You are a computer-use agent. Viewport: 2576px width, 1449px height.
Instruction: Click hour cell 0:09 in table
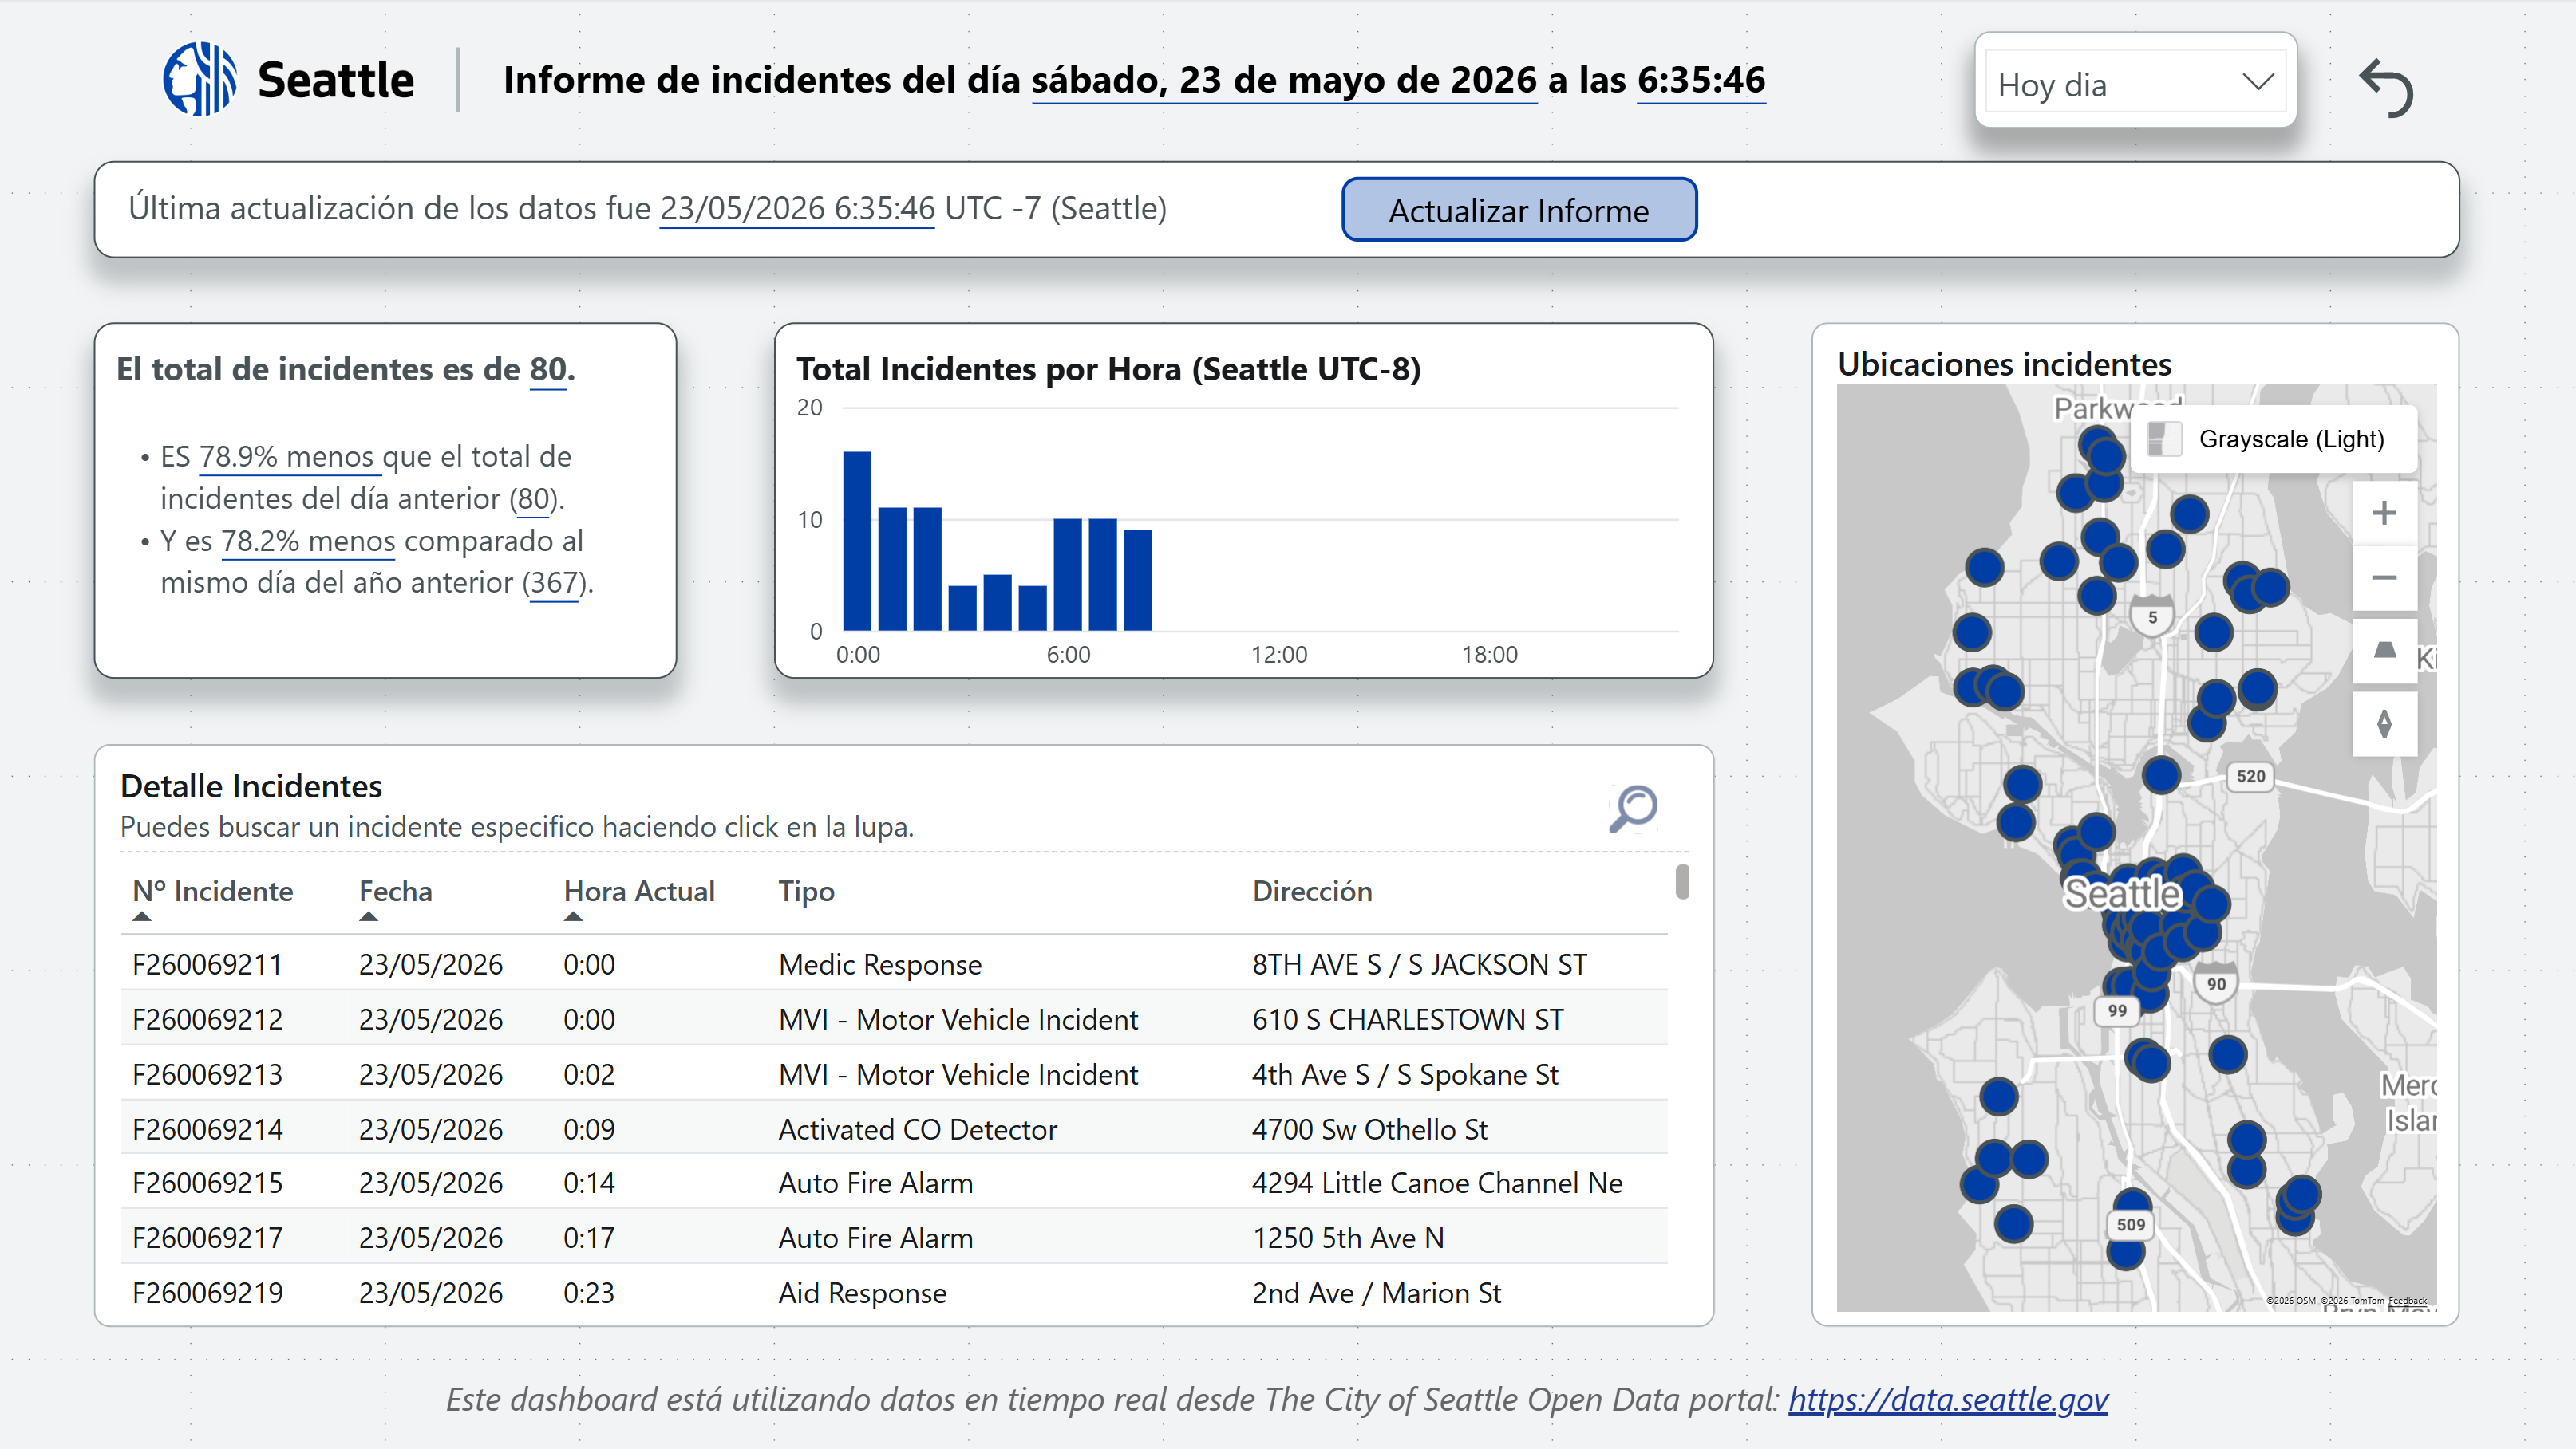(x=589, y=1129)
